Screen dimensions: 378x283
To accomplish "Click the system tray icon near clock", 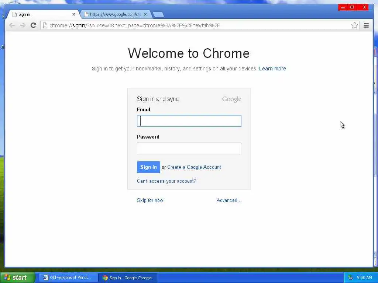I will (351, 277).
